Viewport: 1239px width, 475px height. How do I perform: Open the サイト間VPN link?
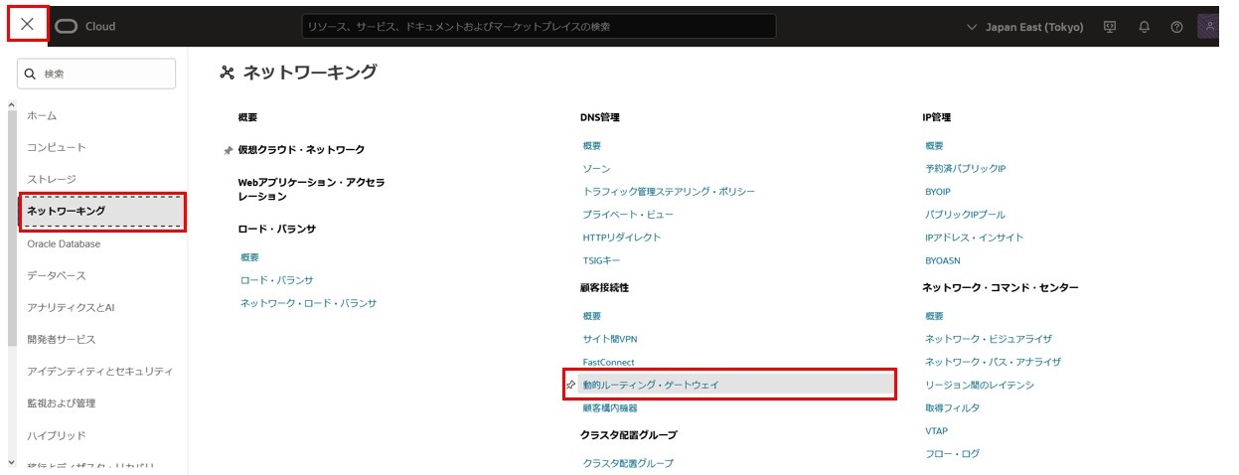pos(610,339)
